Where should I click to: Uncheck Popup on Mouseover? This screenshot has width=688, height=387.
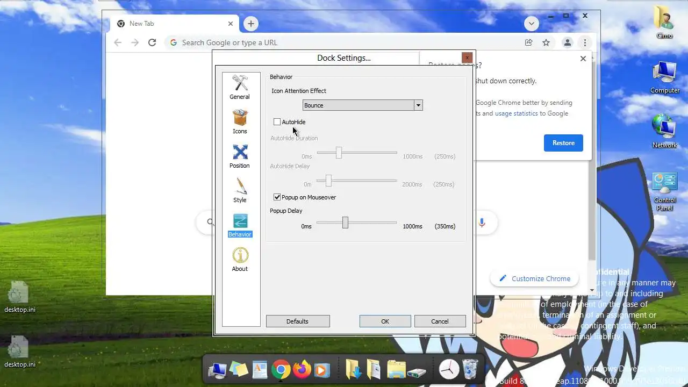[277, 197]
